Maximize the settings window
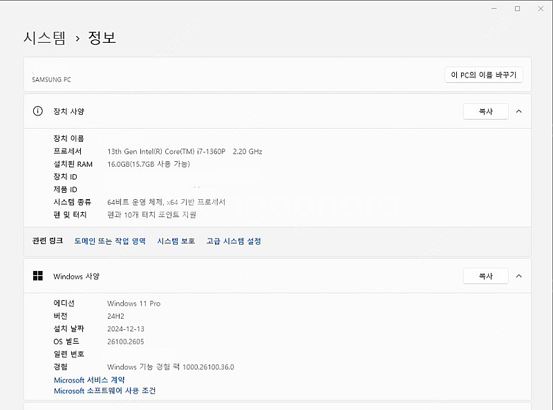 517,8
